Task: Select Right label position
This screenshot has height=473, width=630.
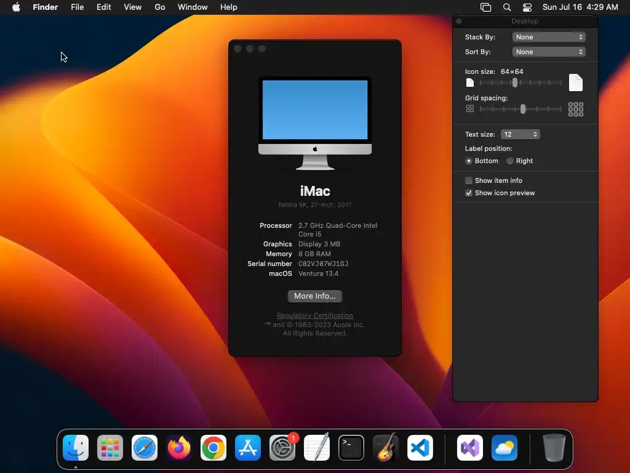Action: (510, 161)
